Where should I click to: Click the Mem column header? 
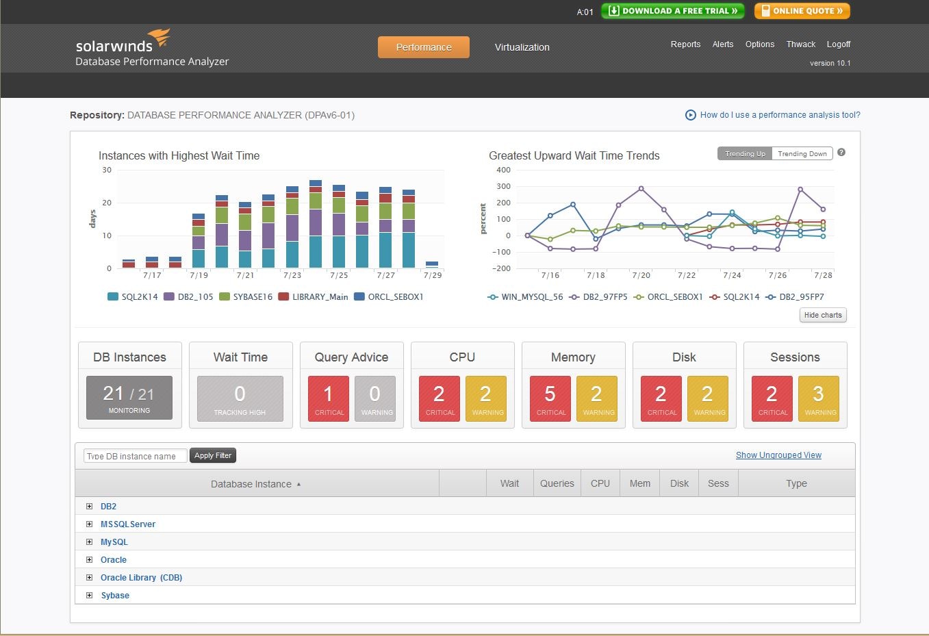(640, 483)
